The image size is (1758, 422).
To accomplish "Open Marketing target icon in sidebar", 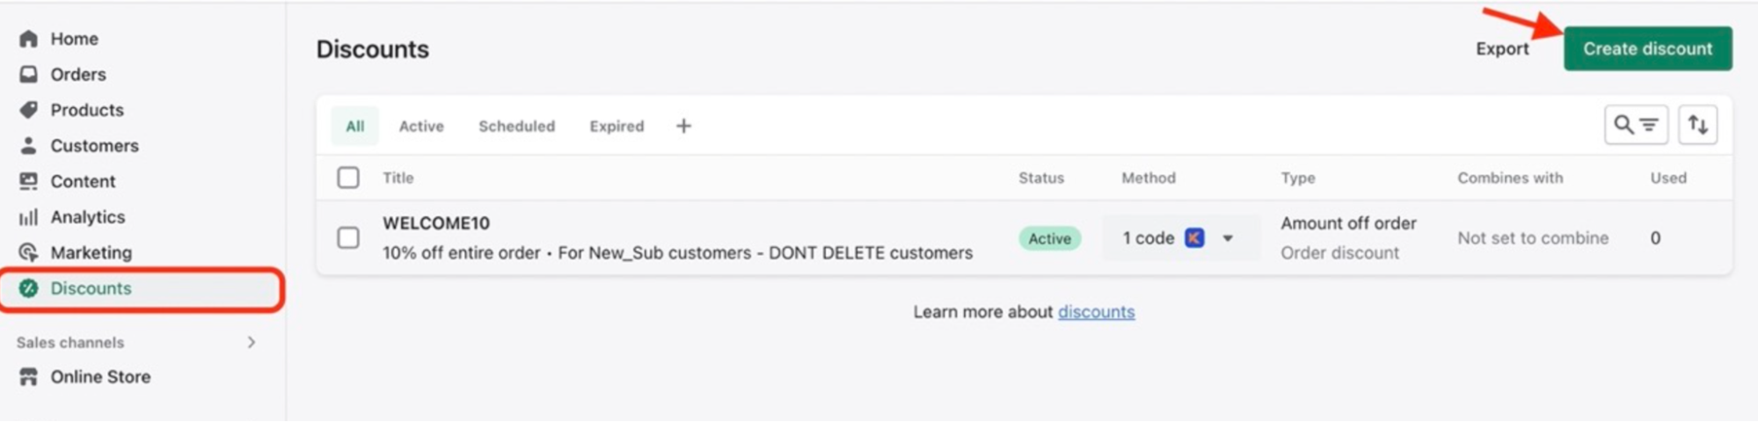I will 29,252.
